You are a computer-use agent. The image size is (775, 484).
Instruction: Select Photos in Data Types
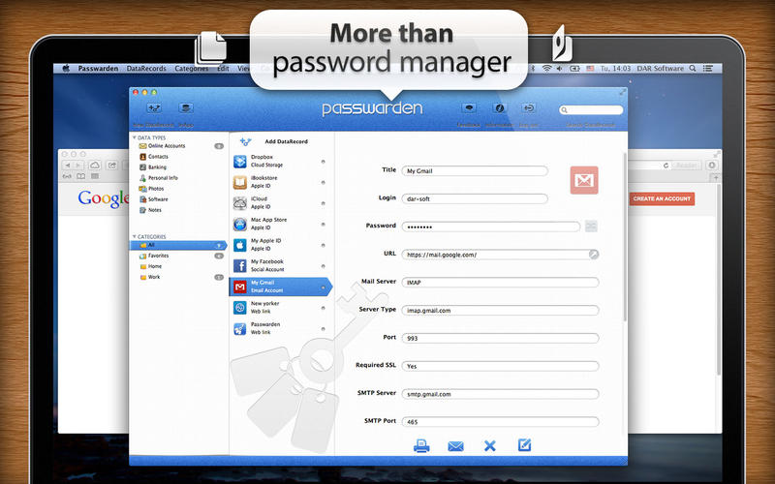178,189
